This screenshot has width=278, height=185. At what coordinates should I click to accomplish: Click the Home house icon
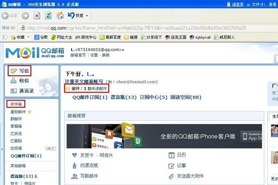pyautogui.click(x=60, y=16)
